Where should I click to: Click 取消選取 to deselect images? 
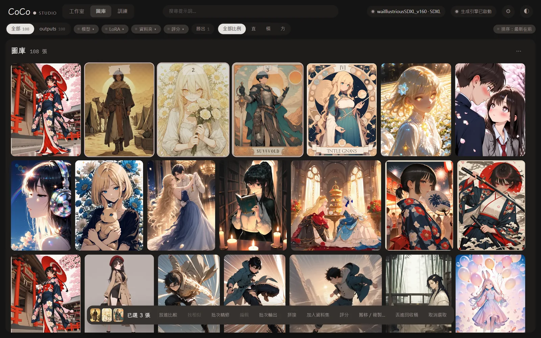(x=438, y=315)
